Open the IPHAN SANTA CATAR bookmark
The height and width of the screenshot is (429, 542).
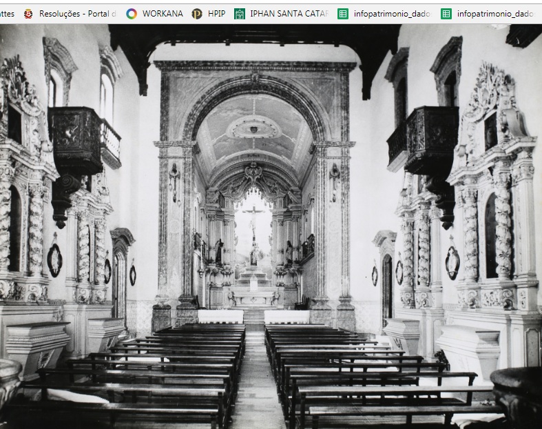pyautogui.click(x=289, y=13)
